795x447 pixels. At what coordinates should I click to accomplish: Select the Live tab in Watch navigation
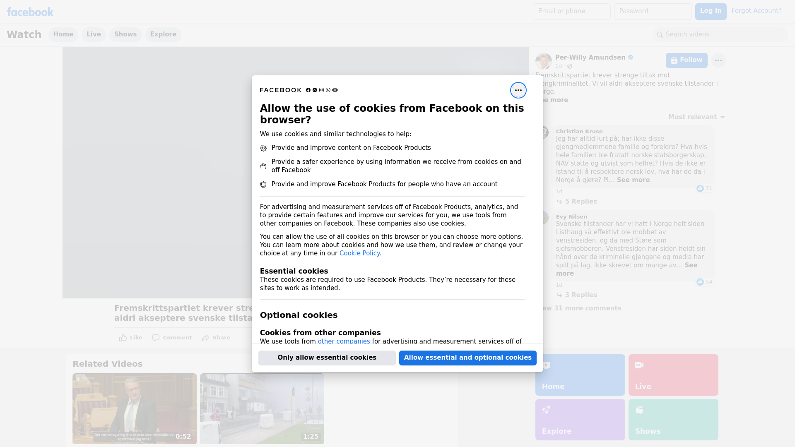[x=94, y=35]
